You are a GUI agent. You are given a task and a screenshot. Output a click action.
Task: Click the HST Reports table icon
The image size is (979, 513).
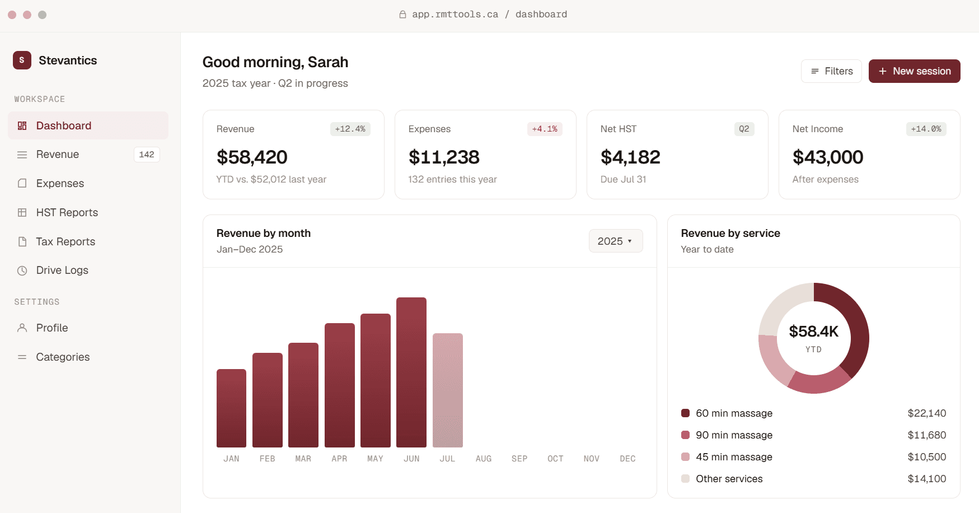tap(22, 212)
